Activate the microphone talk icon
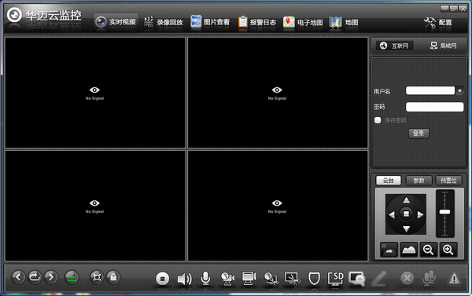472x296 pixels. [205, 279]
